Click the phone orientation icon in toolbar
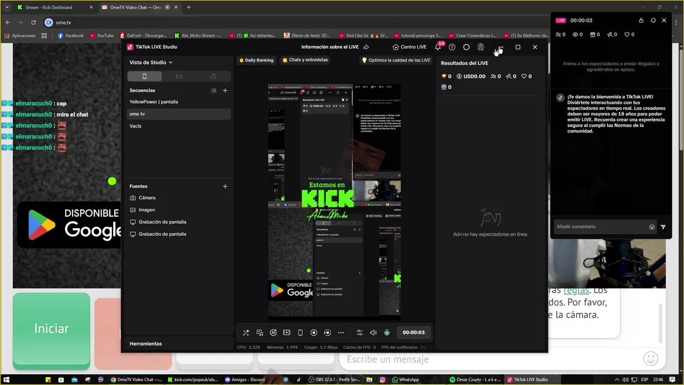Screen dimensions: 684x385 point(300,333)
